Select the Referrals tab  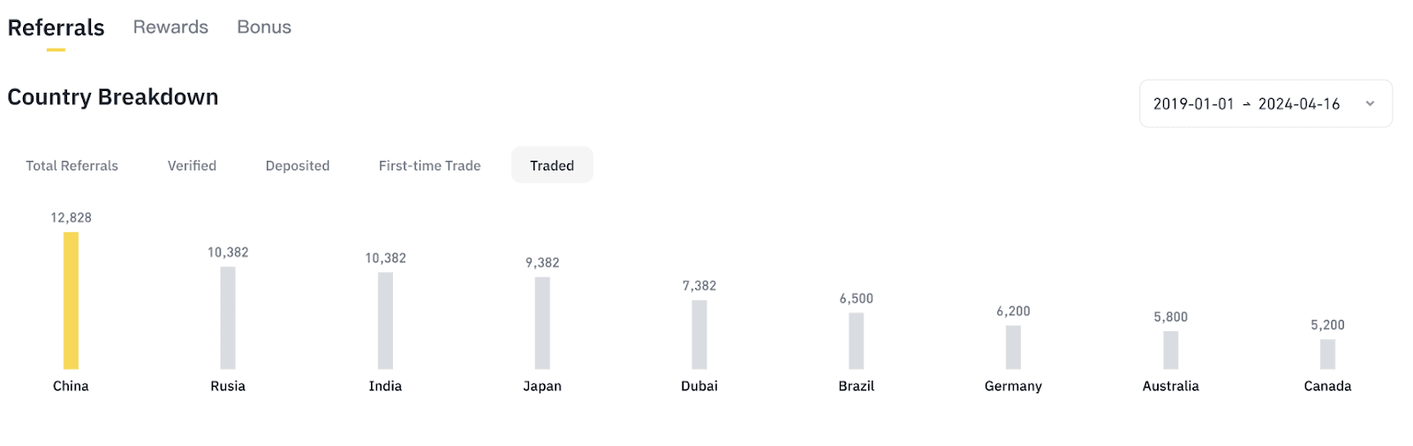(56, 28)
